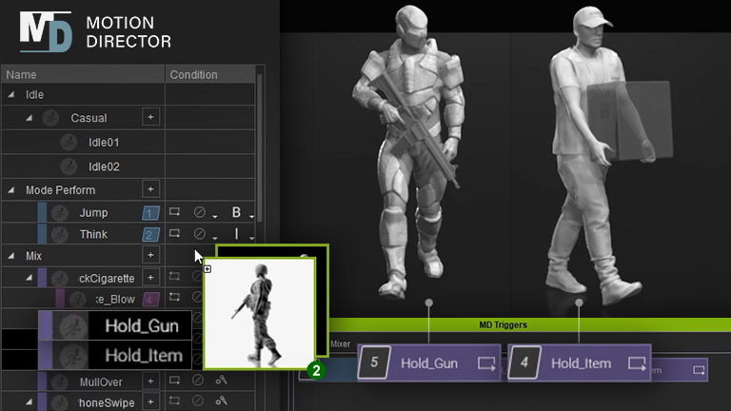Click the Think motion icon
This screenshot has height=411, width=731.
pos(60,234)
